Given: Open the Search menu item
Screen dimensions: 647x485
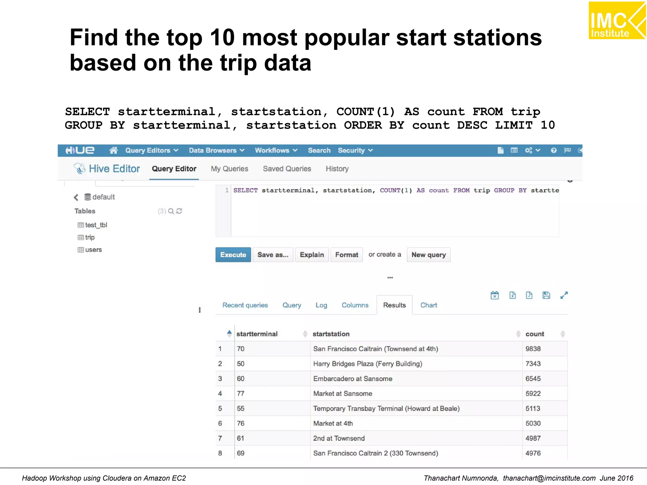Looking at the screenshot, I should click(x=319, y=151).
